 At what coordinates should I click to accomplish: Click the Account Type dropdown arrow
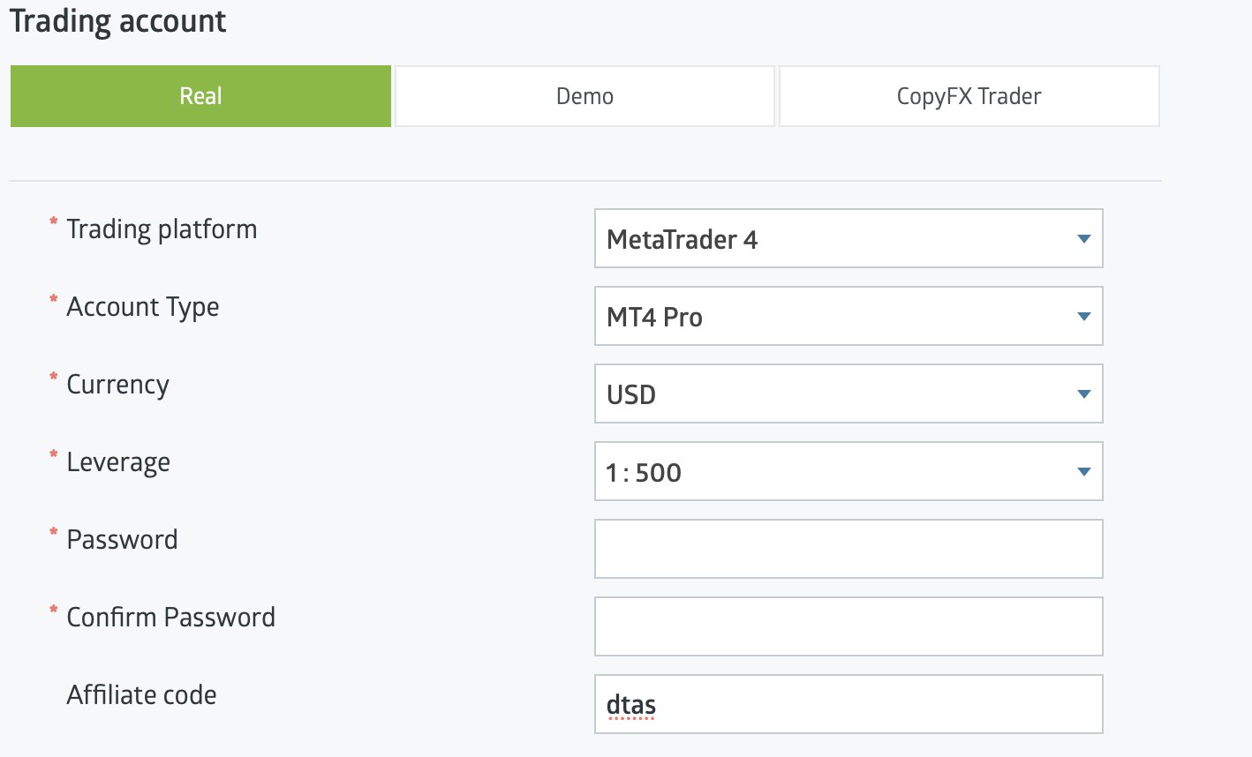pyautogui.click(x=1084, y=317)
